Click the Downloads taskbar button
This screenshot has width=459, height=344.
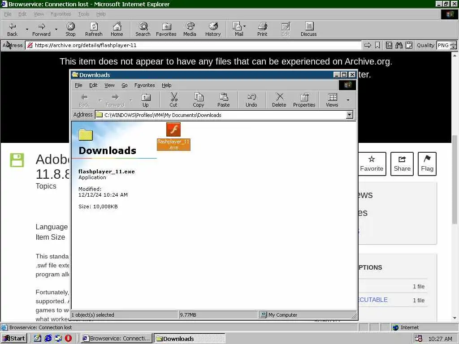pos(190,339)
